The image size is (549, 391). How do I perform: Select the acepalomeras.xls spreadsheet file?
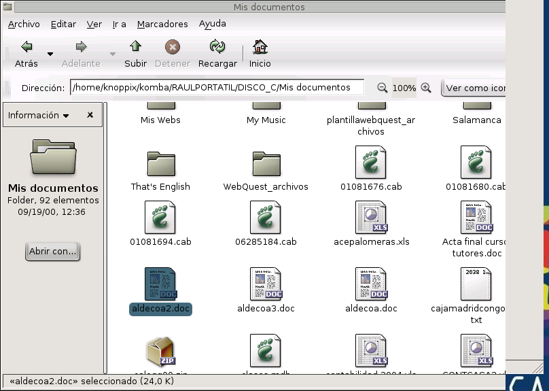371,218
